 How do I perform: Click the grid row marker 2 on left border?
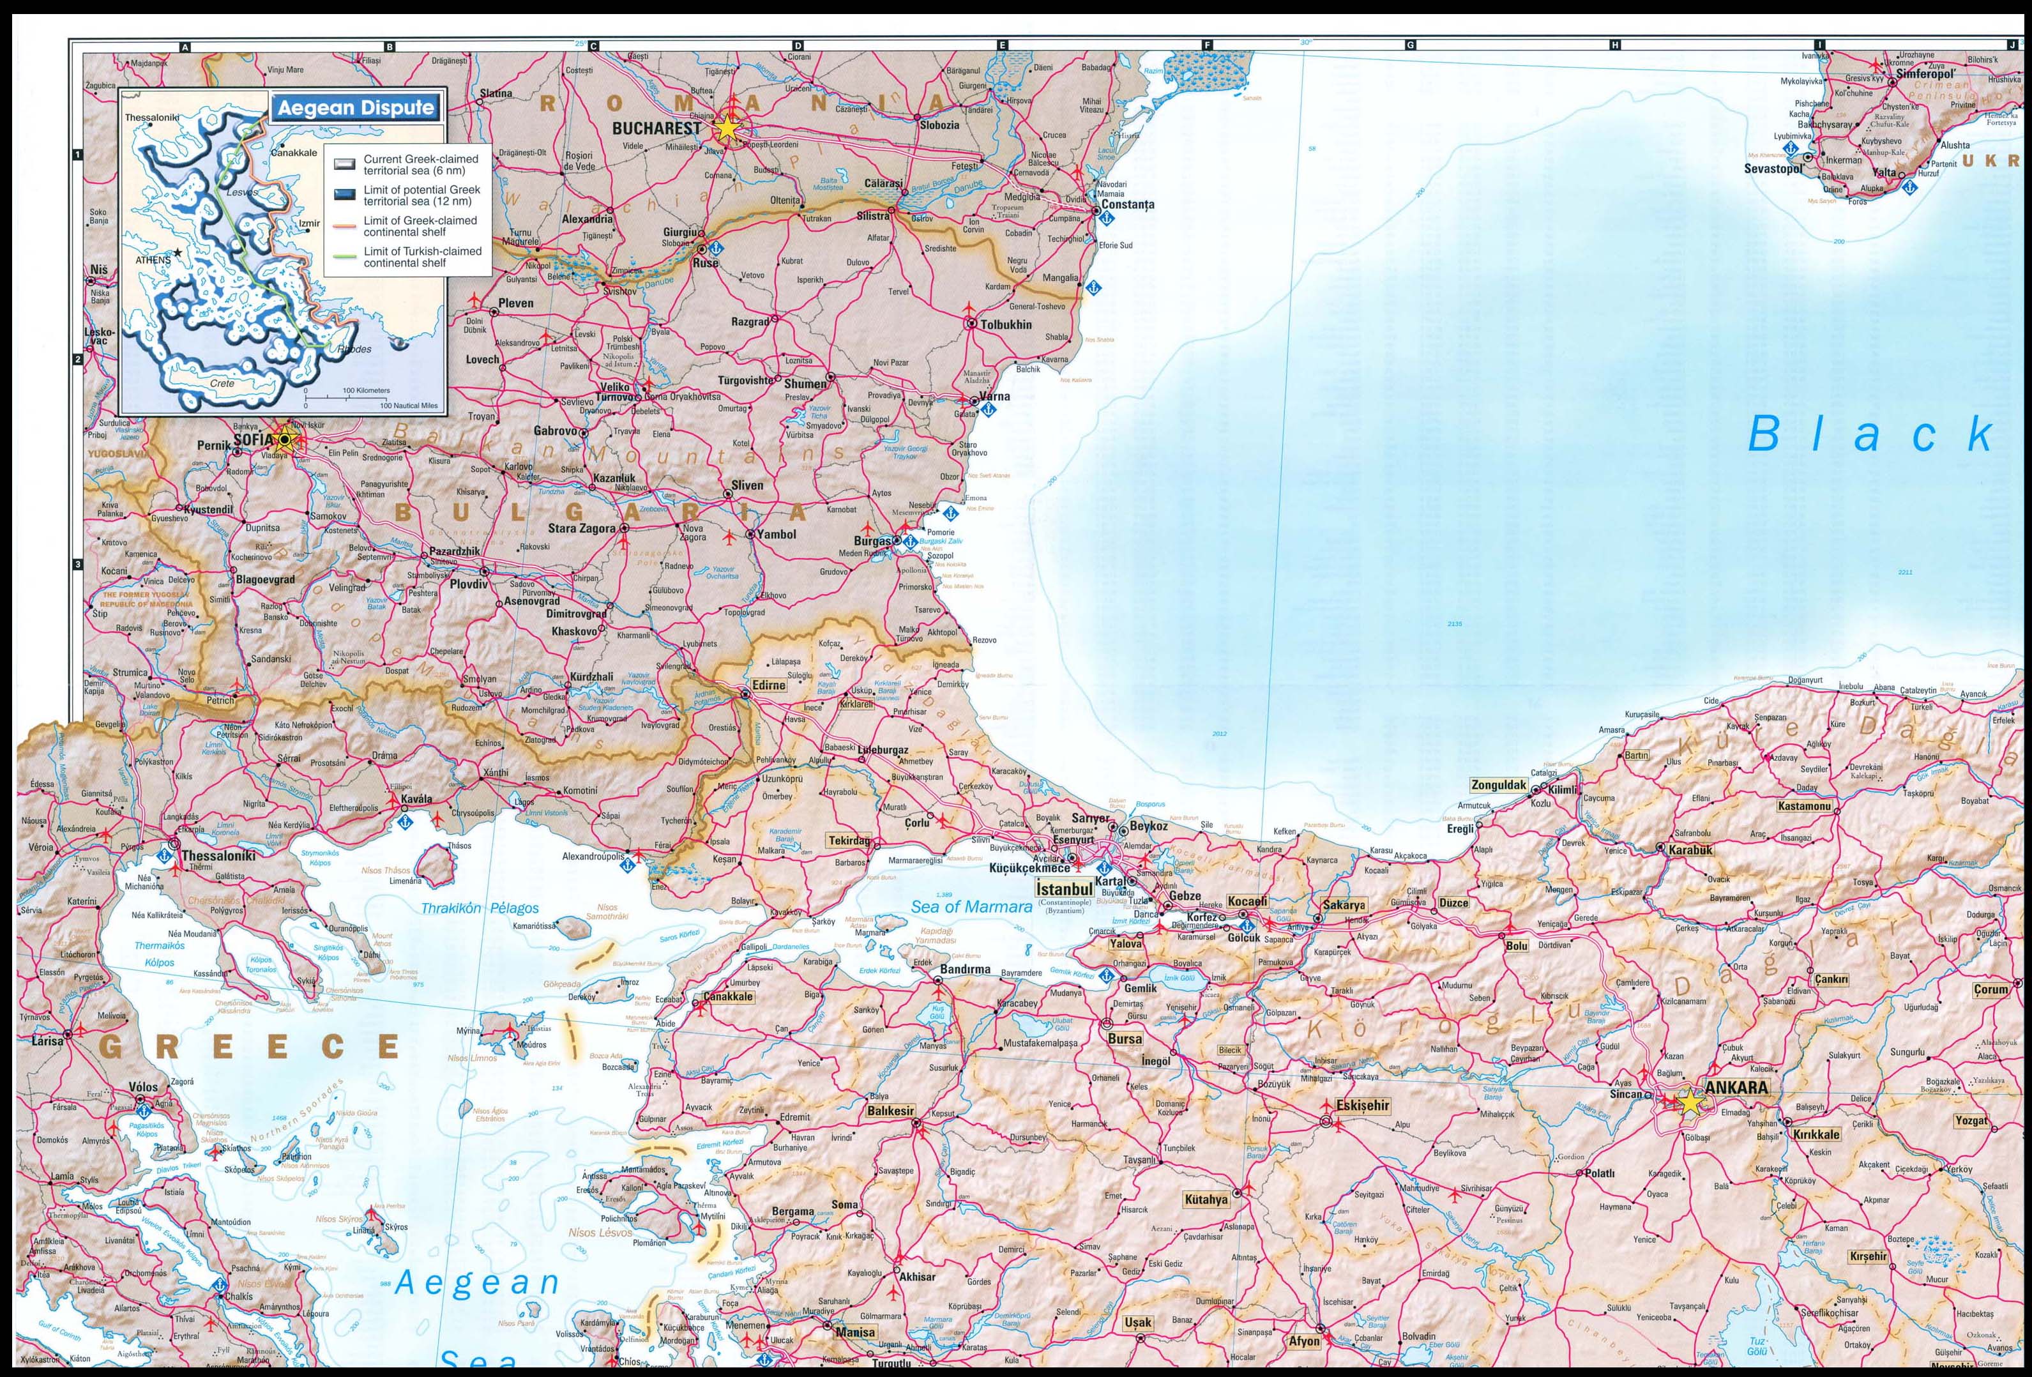coord(77,360)
